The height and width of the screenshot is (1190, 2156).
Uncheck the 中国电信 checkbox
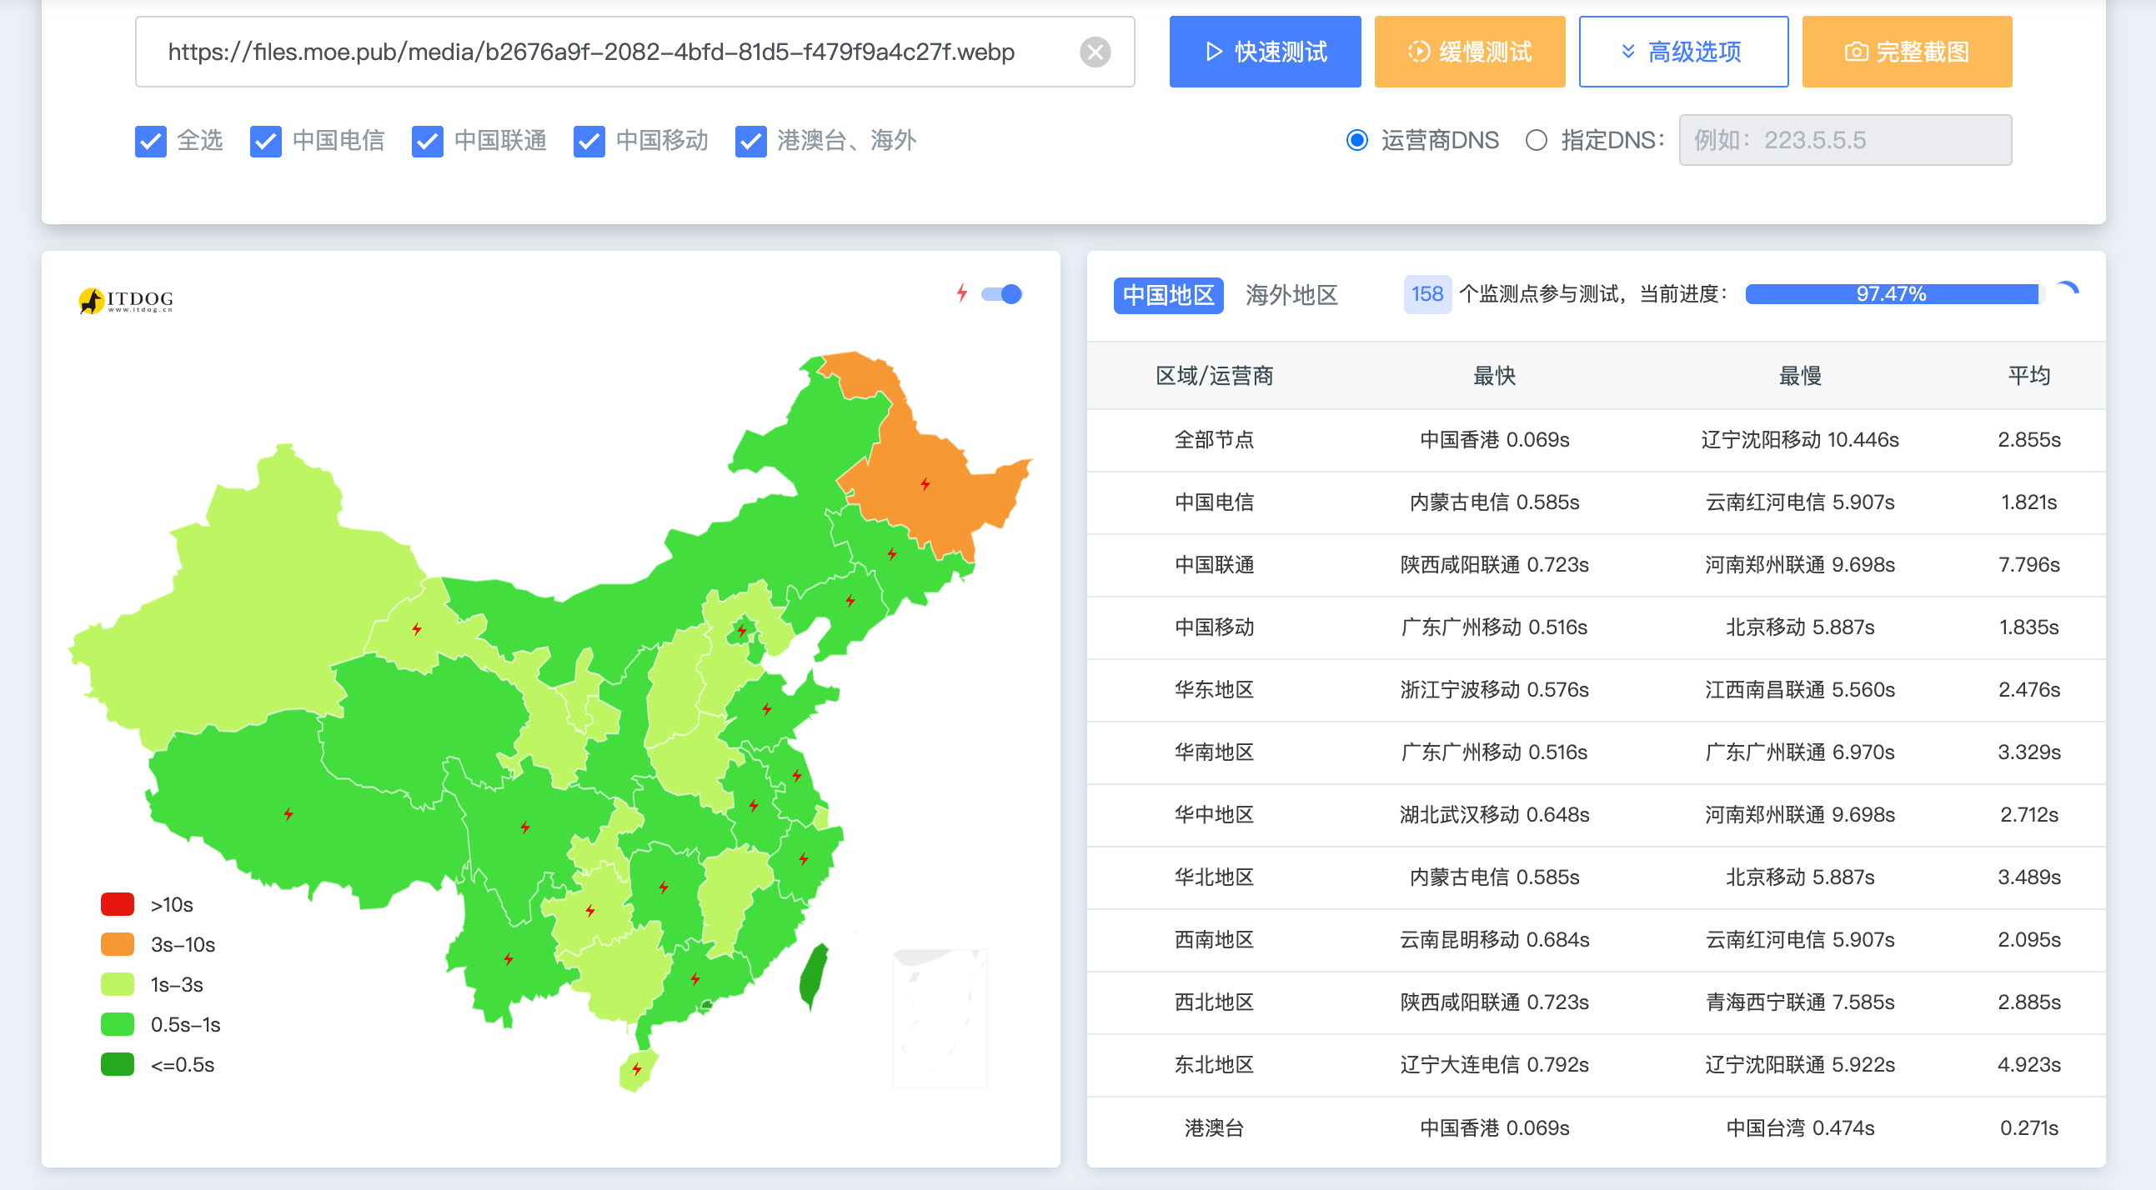(x=266, y=141)
